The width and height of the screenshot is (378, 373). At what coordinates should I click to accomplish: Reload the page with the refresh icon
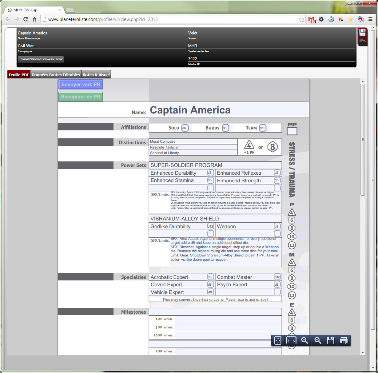tap(26, 19)
